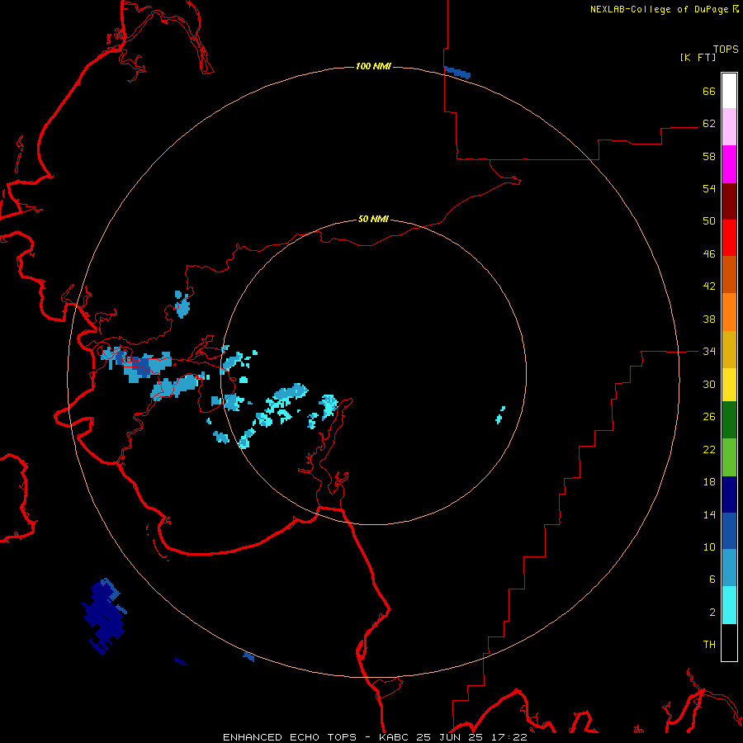Screen dimensions: 743x743
Task: Click the "50 NMI" range ring label
Action: (373, 219)
